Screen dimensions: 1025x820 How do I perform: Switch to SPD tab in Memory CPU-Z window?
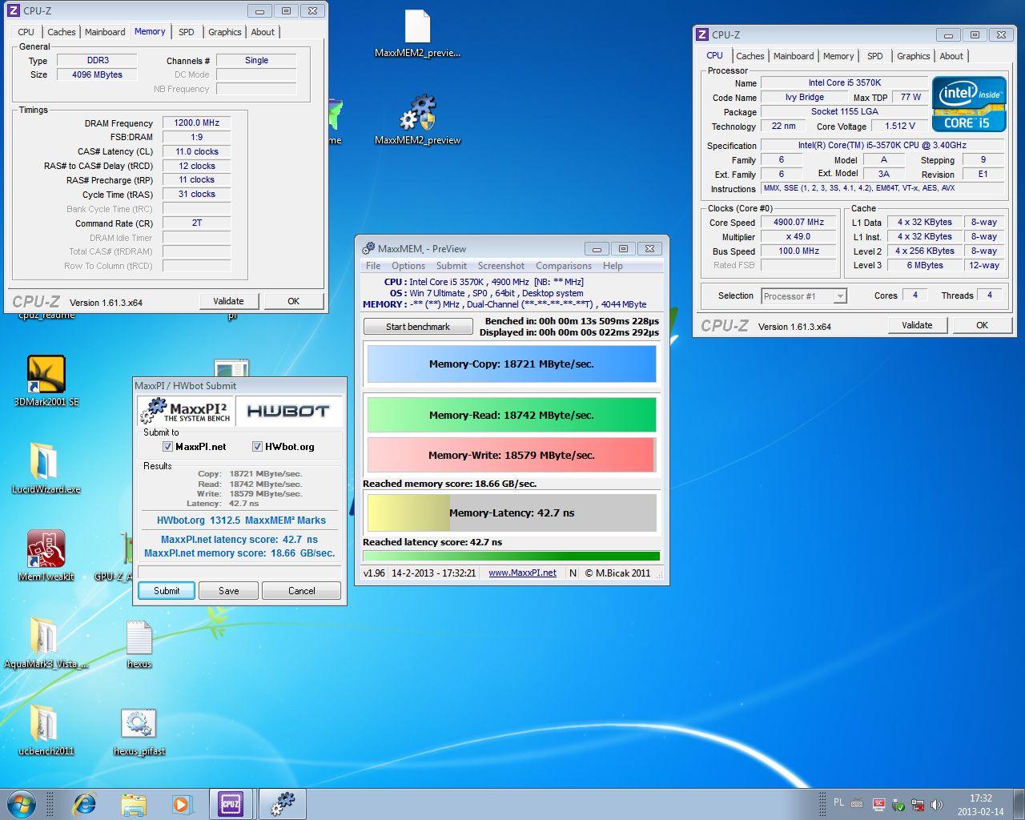click(x=187, y=32)
